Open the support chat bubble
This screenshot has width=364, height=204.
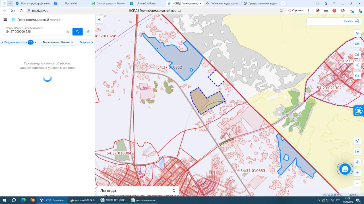tap(345, 169)
